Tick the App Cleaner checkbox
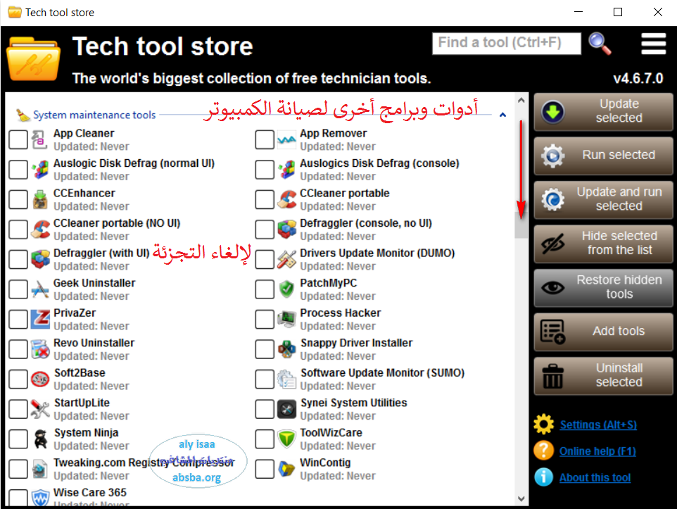 18,139
